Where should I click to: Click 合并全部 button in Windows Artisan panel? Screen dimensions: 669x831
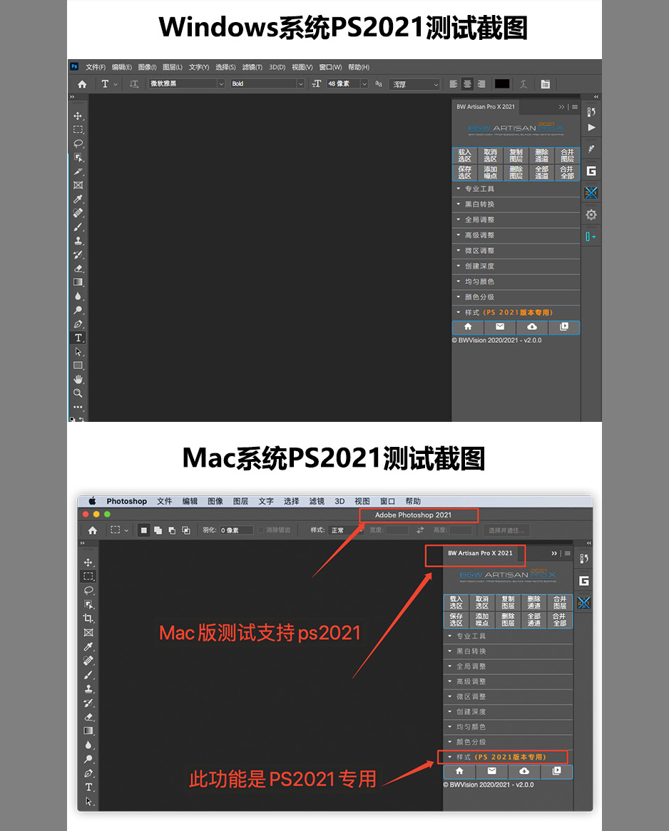tap(567, 172)
